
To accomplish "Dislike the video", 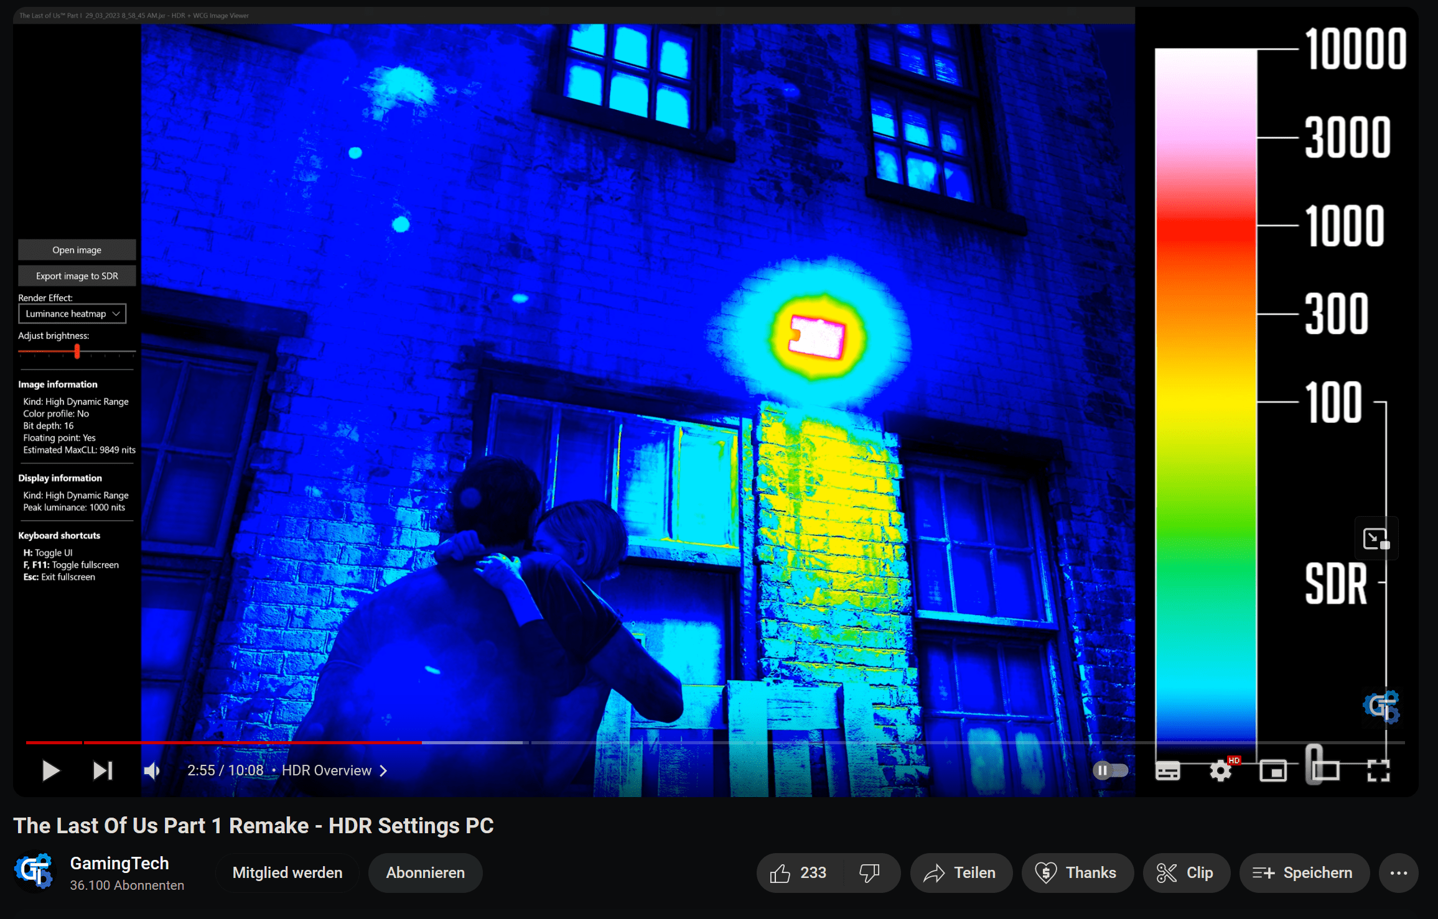I will (x=869, y=873).
